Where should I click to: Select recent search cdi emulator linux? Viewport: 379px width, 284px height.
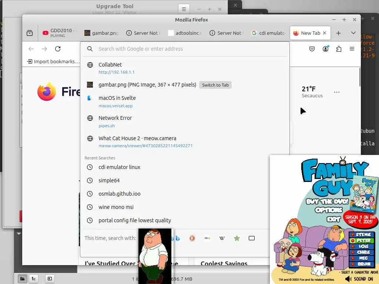(x=185, y=167)
